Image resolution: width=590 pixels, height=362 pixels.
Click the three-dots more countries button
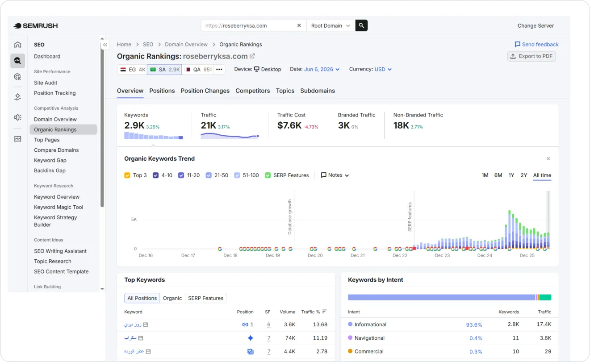click(219, 70)
